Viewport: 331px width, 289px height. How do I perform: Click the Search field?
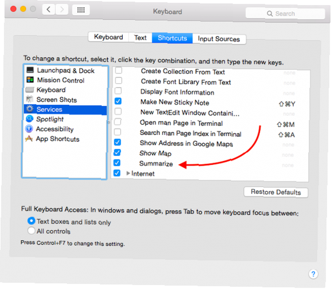click(285, 14)
